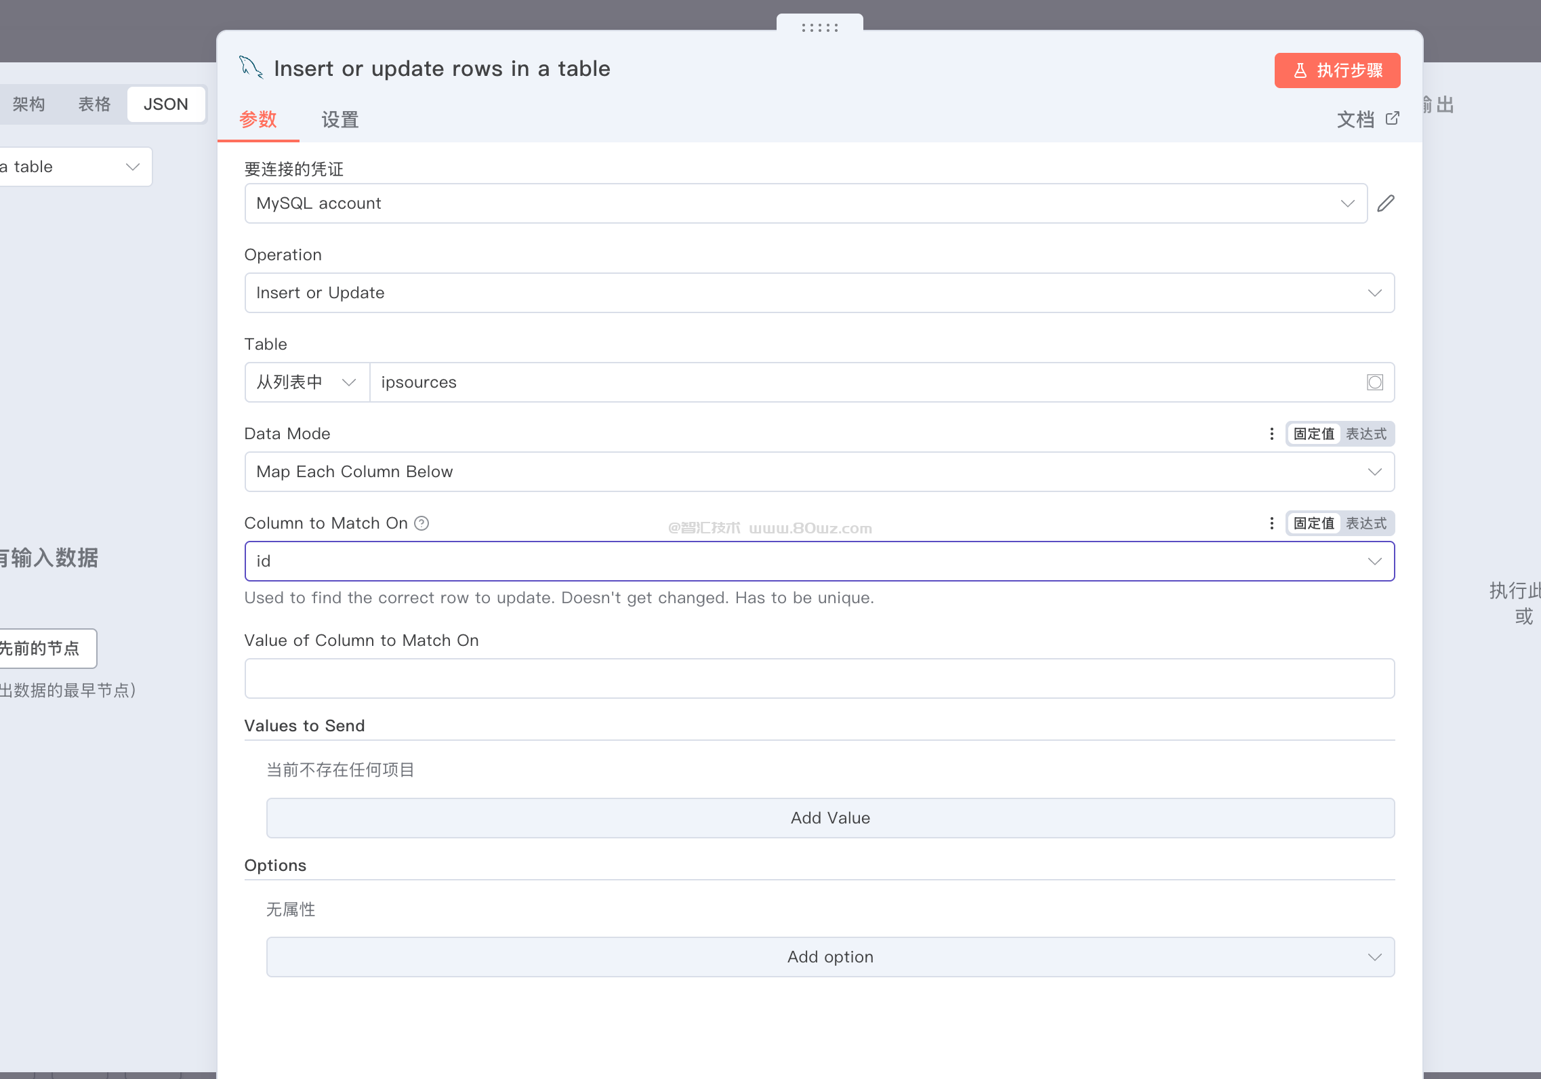Click the Value of Column to Match On field
Viewport: 1541px width, 1079px height.
[x=819, y=678]
